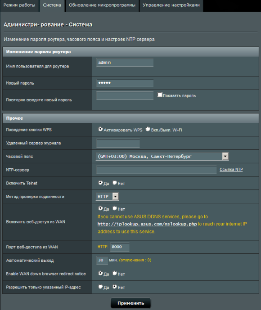Click the Удаленный сервер журнала field
The height and width of the screenshot is (310, 261).
tap(118, 143)
